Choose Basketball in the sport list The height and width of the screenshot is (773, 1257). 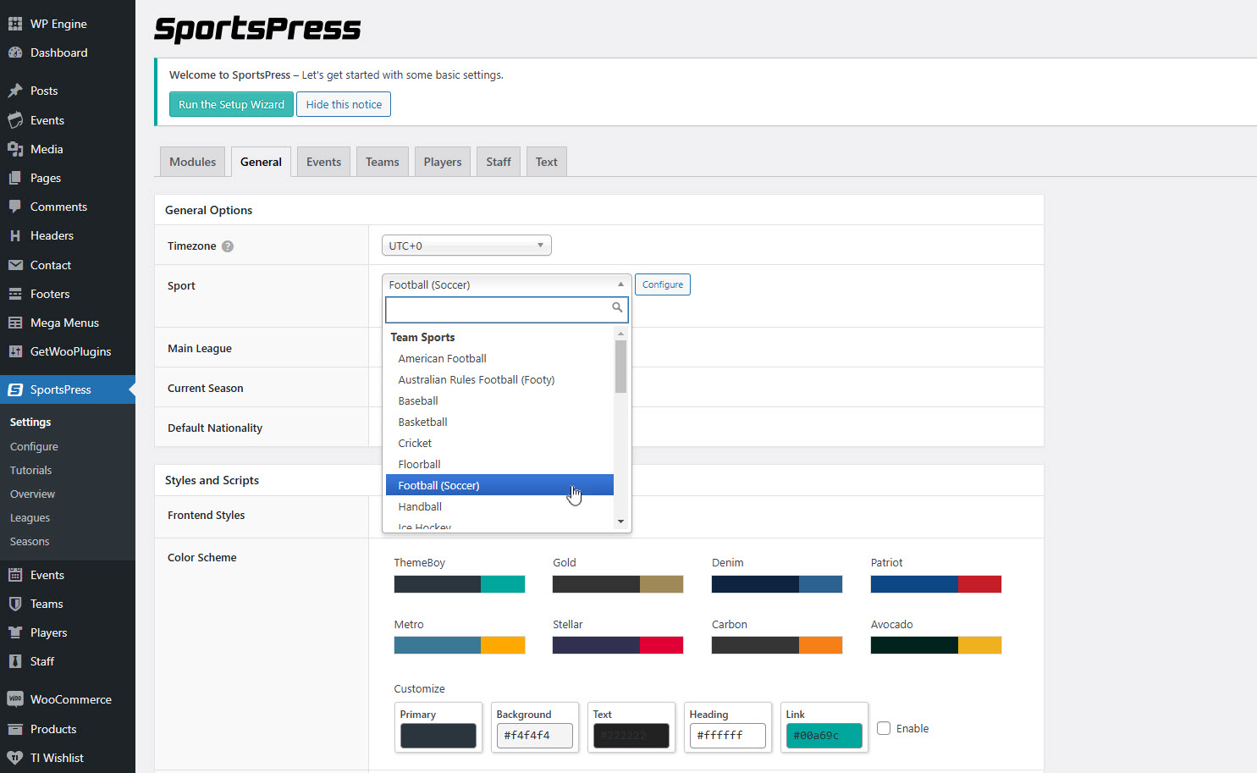(499, 422)
